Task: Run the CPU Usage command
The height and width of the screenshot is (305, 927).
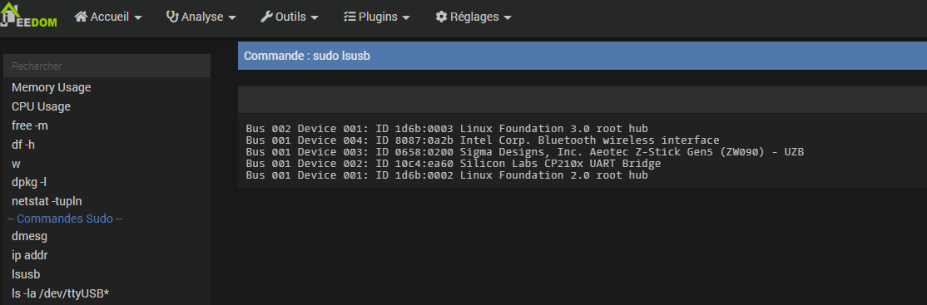Action: [42, 106]
